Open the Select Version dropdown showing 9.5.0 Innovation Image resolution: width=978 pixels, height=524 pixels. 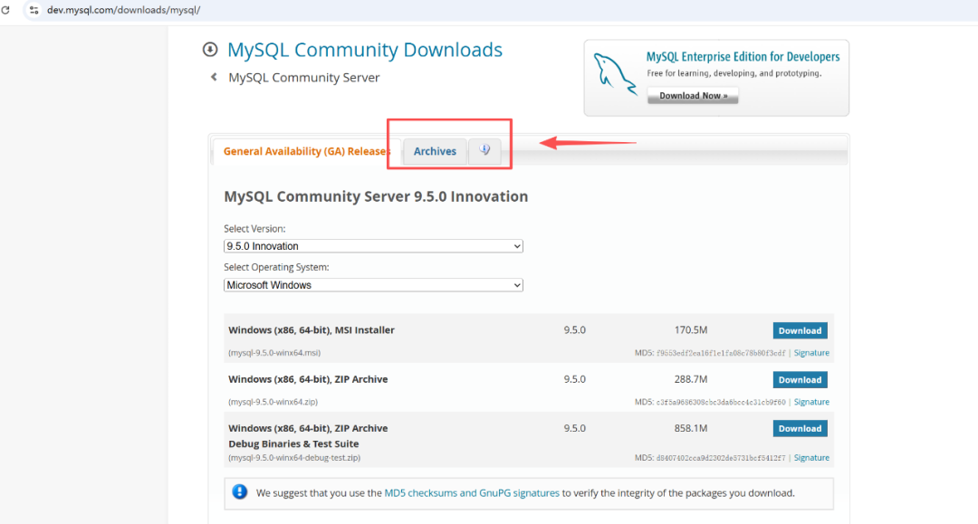tap(373, 246)
